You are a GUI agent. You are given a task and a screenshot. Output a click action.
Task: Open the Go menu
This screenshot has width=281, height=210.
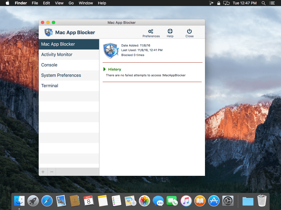71,3
